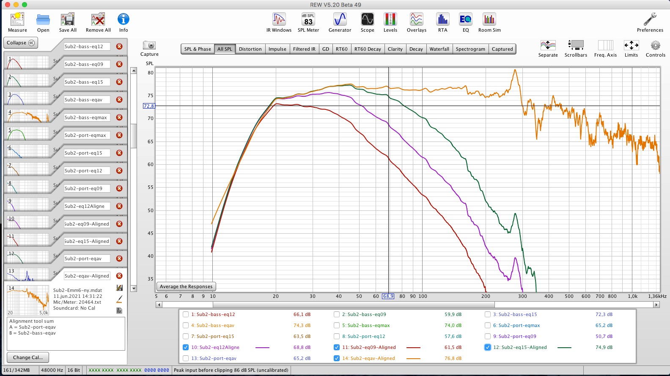Toggle the Sub2-port-eqmax trace checkbox

pyautogui.click(x=488, y=325)
